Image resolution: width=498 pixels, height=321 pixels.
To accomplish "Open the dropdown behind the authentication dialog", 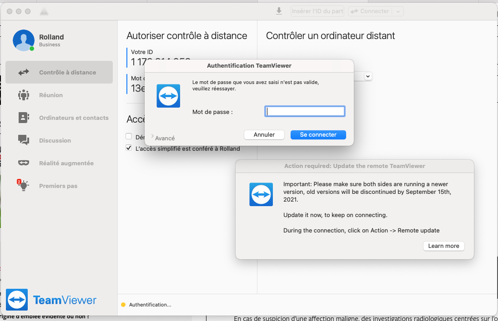I will point(368,76).
